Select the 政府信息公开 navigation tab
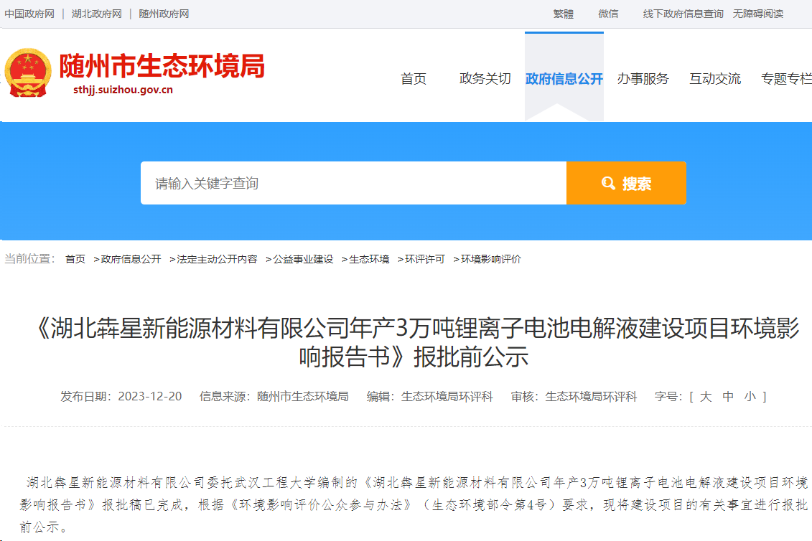812x541 pixels. pos(564,79)
